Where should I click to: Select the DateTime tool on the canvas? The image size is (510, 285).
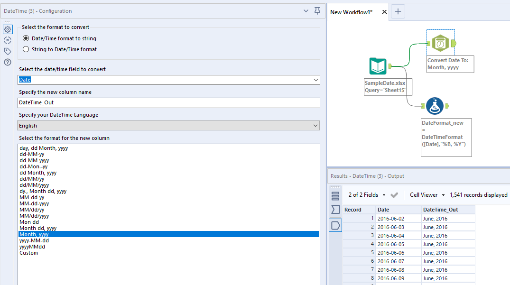pos(440,43)
